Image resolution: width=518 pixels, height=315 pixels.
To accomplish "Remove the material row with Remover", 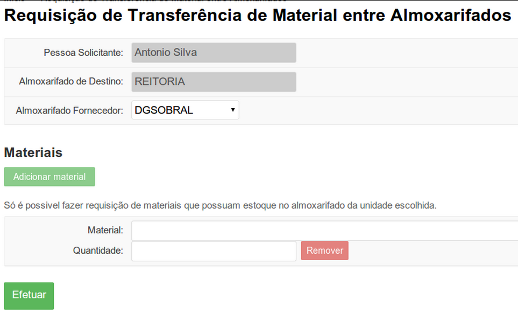I will [324, 250].
